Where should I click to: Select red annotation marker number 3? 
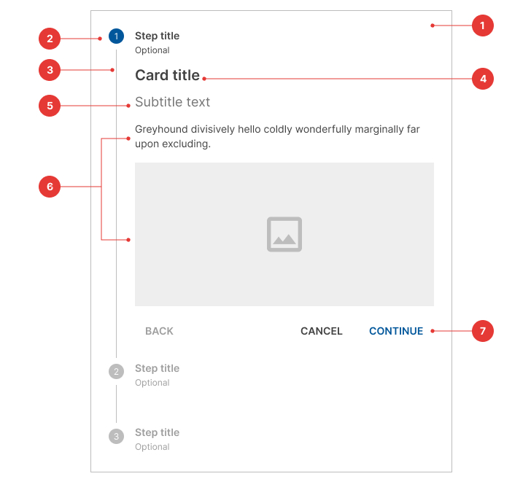(x=49, y=70)
